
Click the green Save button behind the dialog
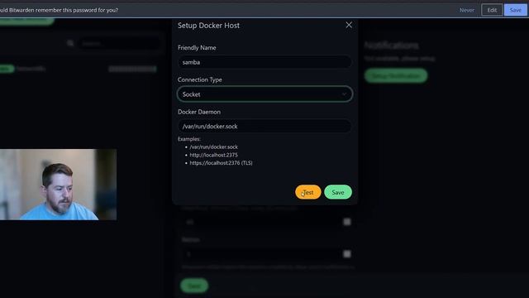coord(194,286)
